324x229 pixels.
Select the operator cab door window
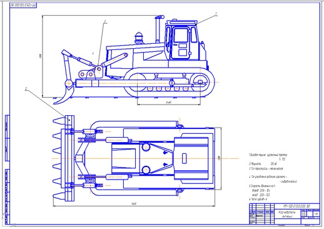(x=181, y=36)
